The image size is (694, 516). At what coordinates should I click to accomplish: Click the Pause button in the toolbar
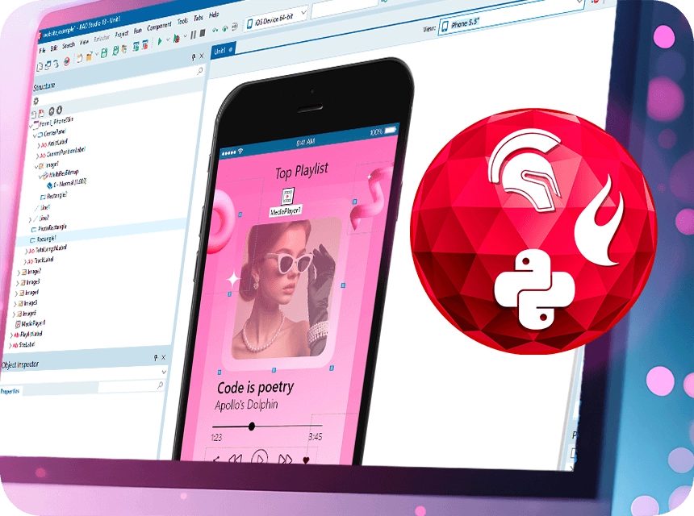(x=193, y=35)
